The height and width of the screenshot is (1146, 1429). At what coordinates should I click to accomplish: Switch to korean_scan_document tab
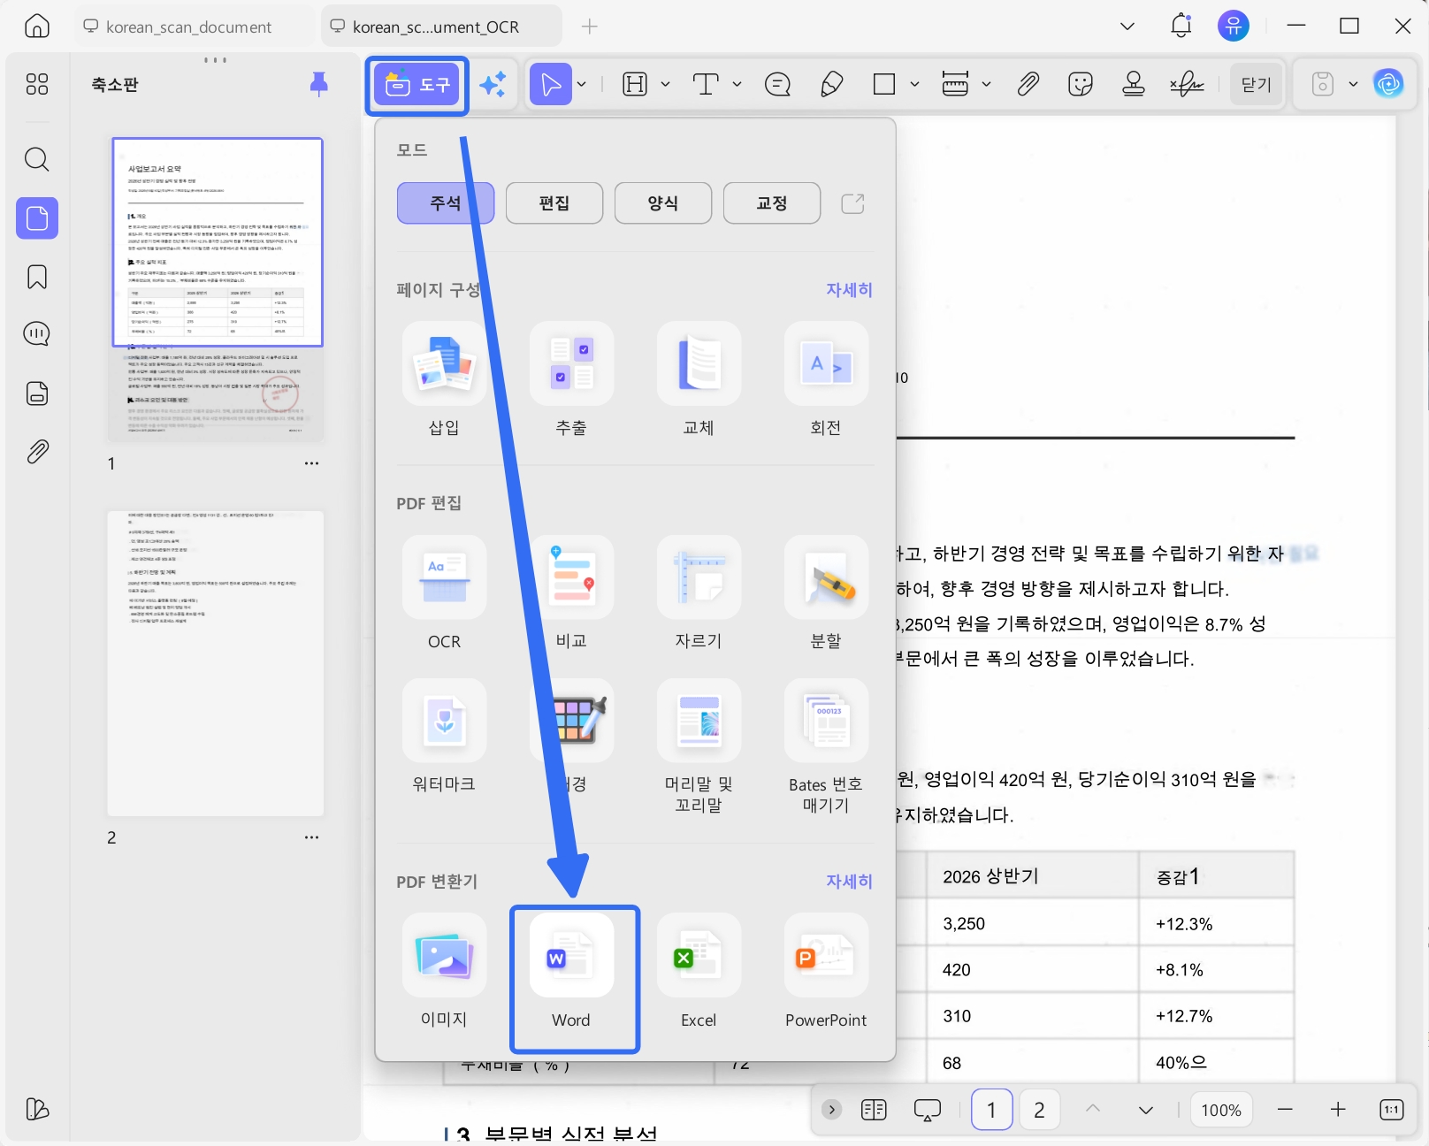[189, 27]
